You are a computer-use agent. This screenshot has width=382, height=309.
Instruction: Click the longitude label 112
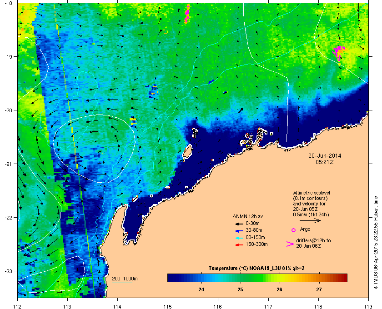[18, 307]
